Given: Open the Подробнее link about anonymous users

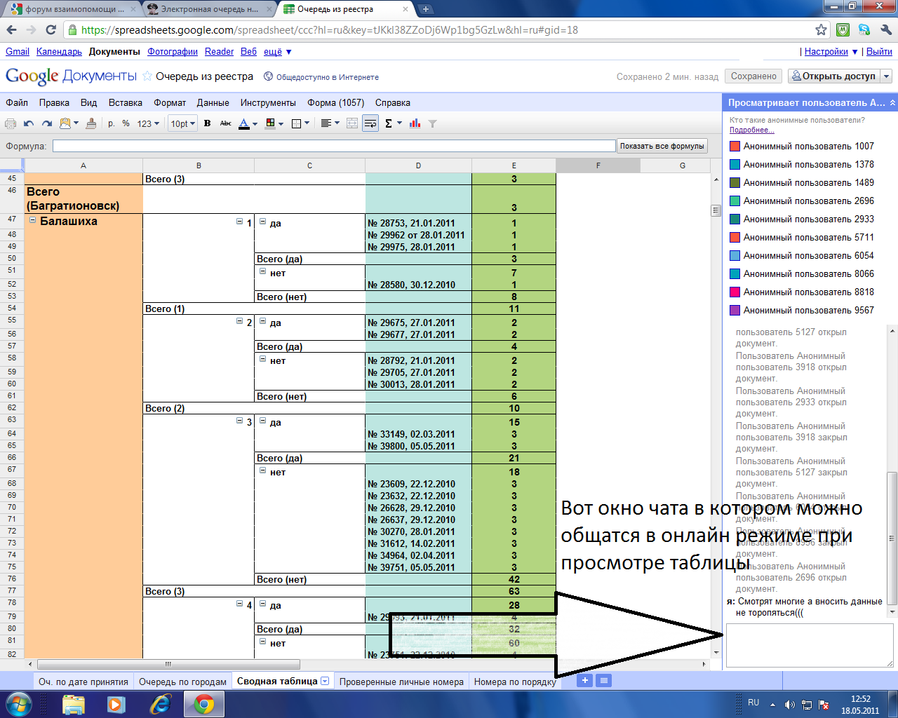Looking at the screenshot, I should 751,130.
